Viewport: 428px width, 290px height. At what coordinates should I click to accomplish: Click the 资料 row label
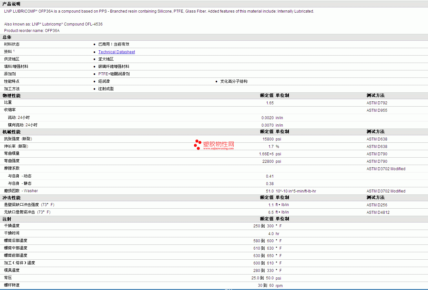point(8,52)
